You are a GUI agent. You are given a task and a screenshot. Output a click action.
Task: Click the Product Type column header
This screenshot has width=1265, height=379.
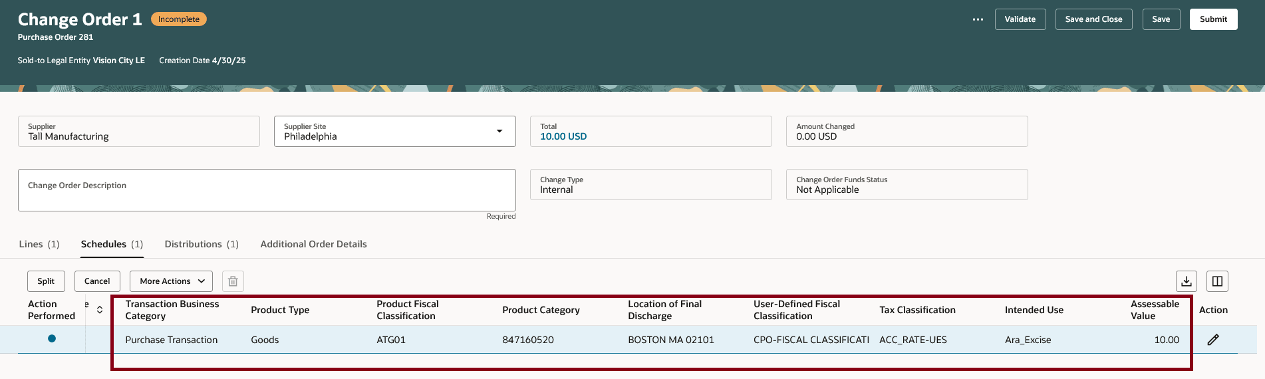tap(280, 310)
